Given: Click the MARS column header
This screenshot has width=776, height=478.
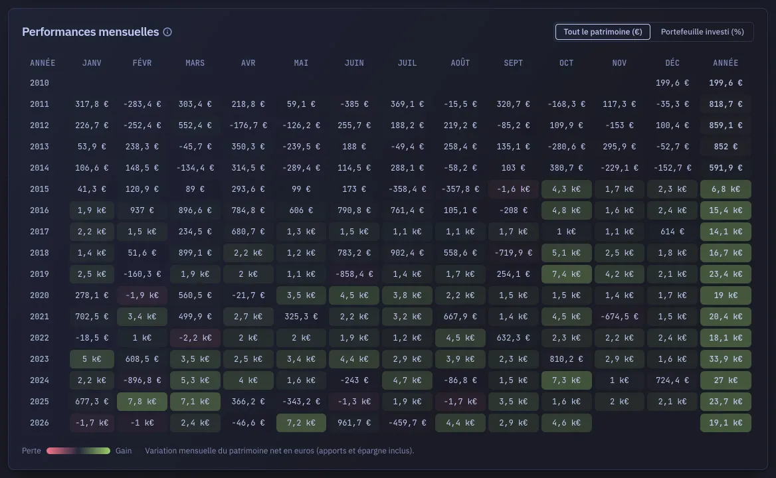Looking at the screenshot, I should point(195,63).
